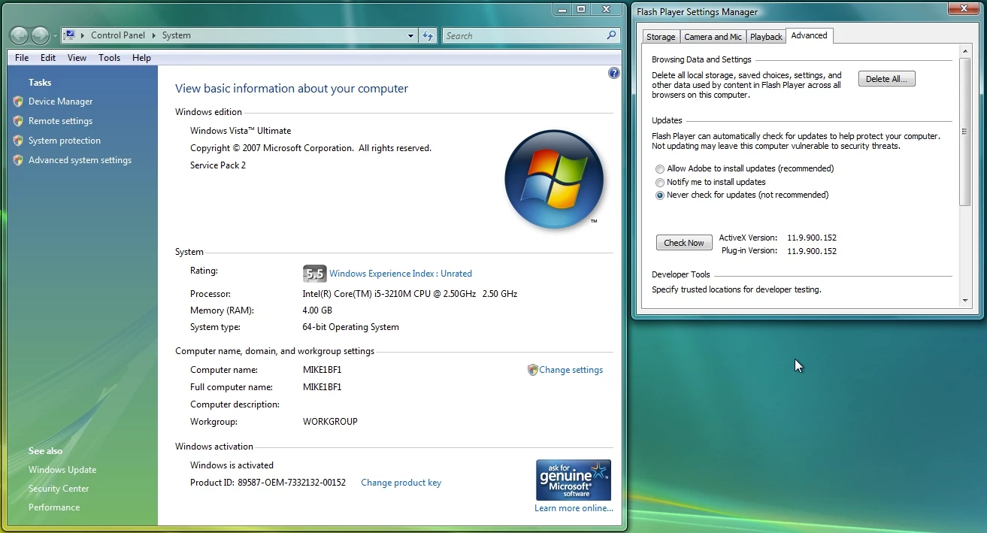
Task: Click the Forward navigation arrow button
Action: pyautogui.click(x=40, y=35)
